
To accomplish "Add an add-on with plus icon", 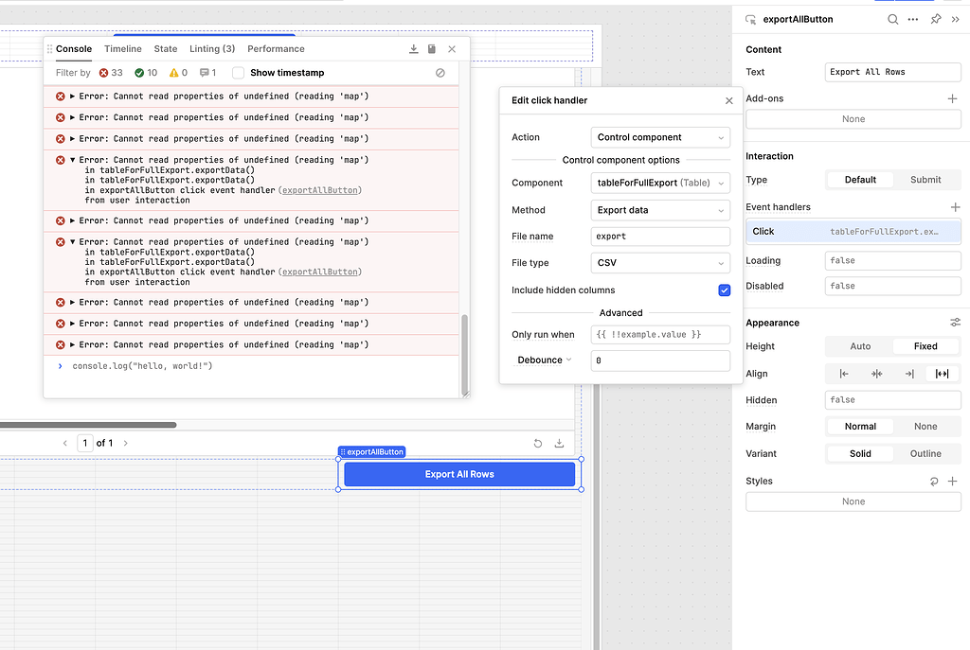I will pyautogui.click(x=952, y=98).
